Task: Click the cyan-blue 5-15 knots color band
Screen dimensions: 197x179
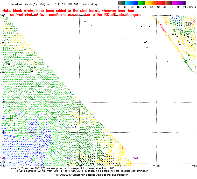Action: click(x=131, y=3)
